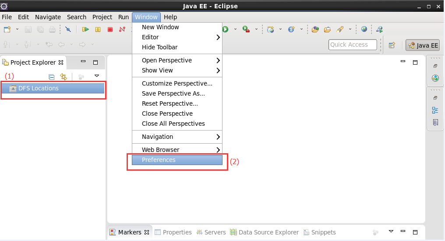Click the Suspend (pause) debug icon

[x=98, y=29]
